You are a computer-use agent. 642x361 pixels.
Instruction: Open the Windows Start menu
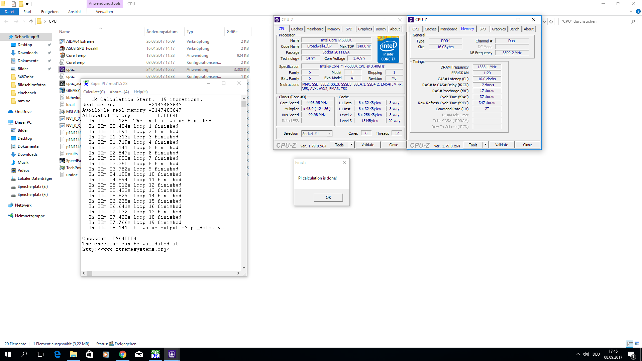[8, 354]
